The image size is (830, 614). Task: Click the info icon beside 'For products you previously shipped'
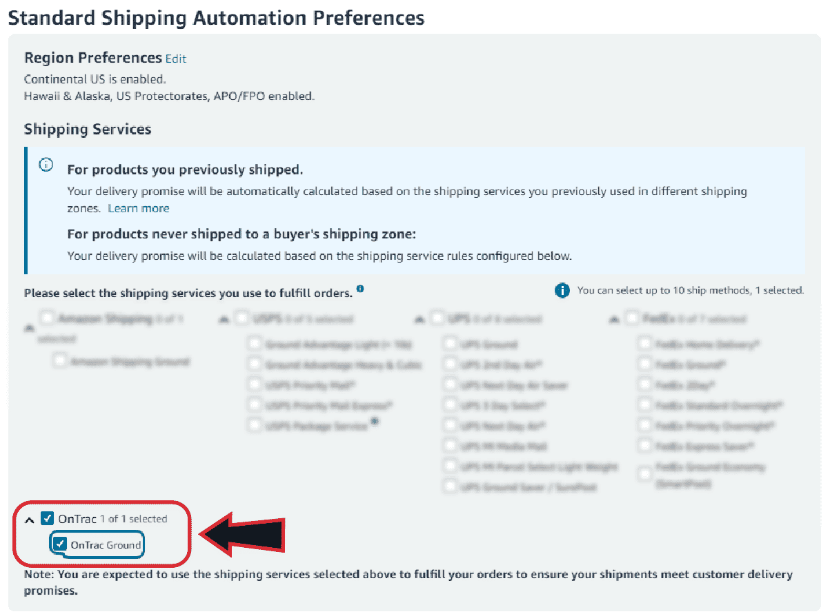[x=46, y=165]
